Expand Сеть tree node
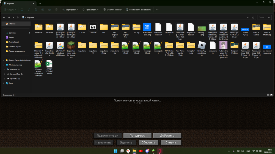The height and width of the screenshot is (154, 275). (4, 83)
